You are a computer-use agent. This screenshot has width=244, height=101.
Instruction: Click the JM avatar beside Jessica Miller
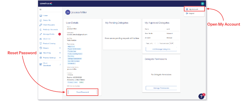[x=68, y=12]
